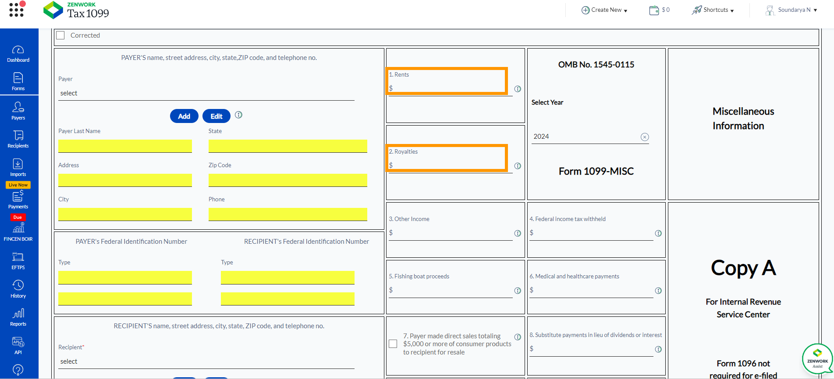The height and width of the screenshot is (379, 834).
Task: Clear the selected year 2024
Action: 645,137
